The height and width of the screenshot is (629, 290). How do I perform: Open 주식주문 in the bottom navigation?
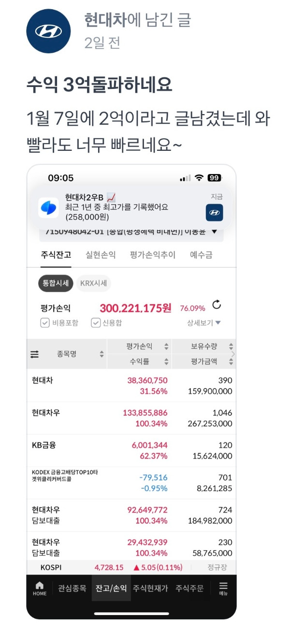(x=189, y=588)
